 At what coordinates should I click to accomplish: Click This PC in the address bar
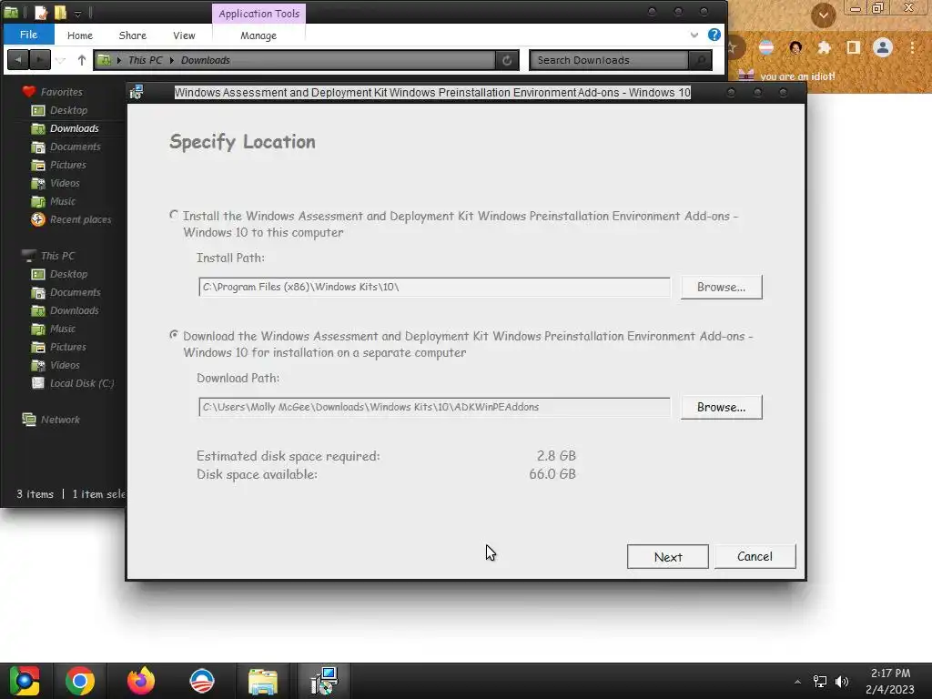pos(145,60)
